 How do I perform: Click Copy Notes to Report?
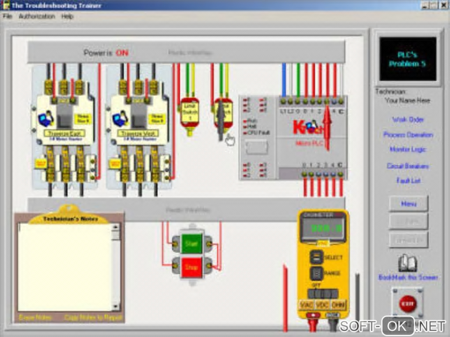pos(93,318)
